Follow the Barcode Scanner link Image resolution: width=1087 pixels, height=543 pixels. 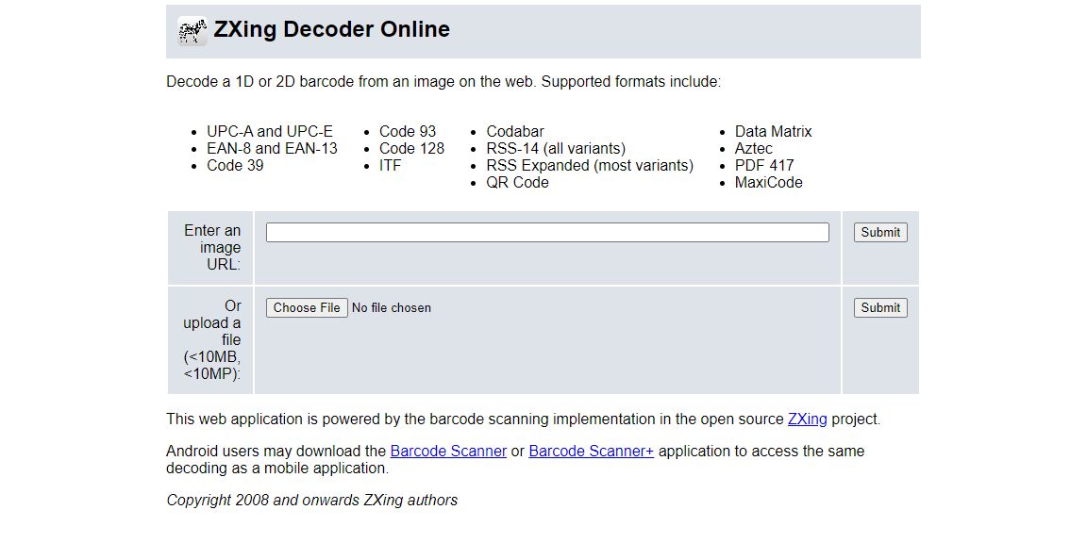pos(448,451)
